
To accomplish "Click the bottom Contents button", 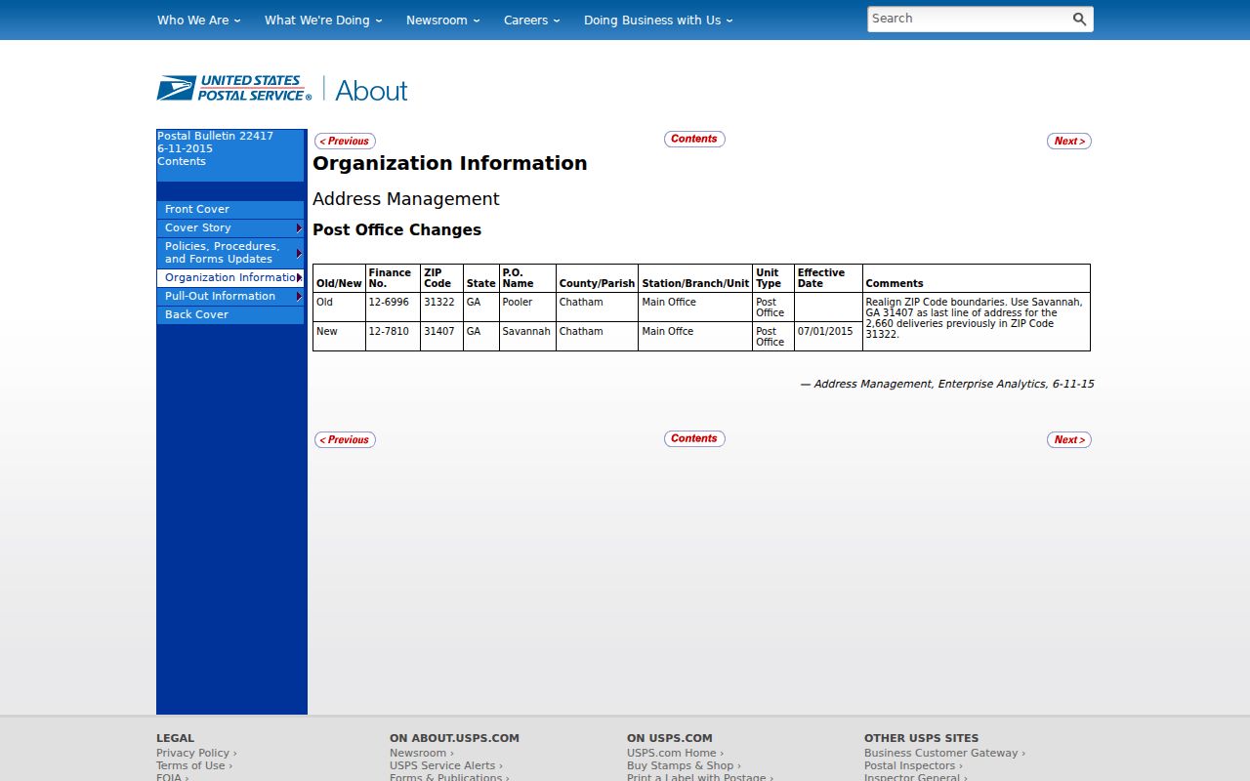I will point(694,438).
